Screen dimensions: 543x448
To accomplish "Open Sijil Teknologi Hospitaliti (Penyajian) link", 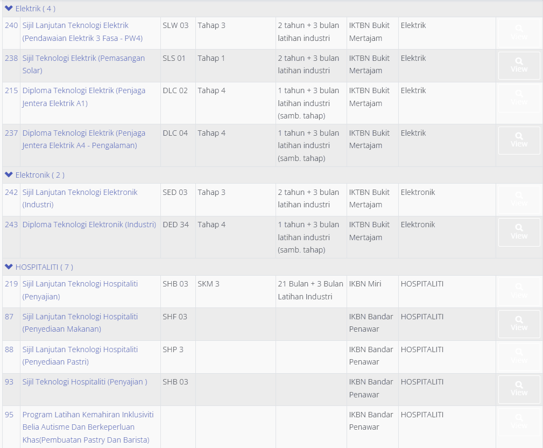I will click(84, 382).
